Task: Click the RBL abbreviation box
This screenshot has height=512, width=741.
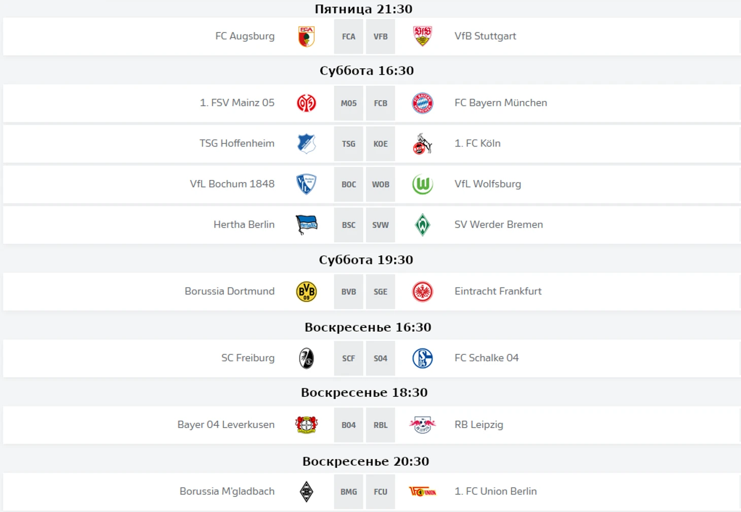Action: (x=381, y=425)
